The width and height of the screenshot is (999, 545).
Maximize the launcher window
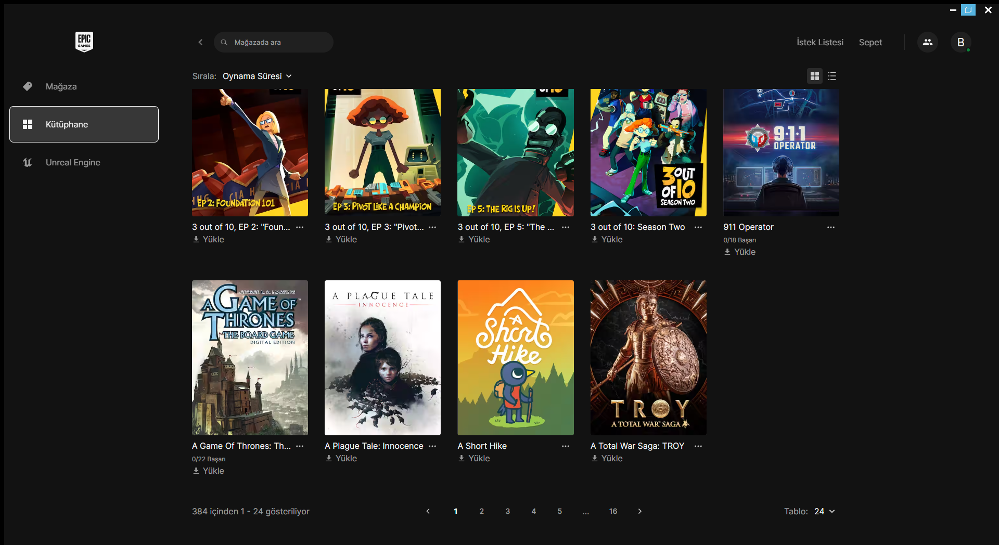click(x=968, y=10)
